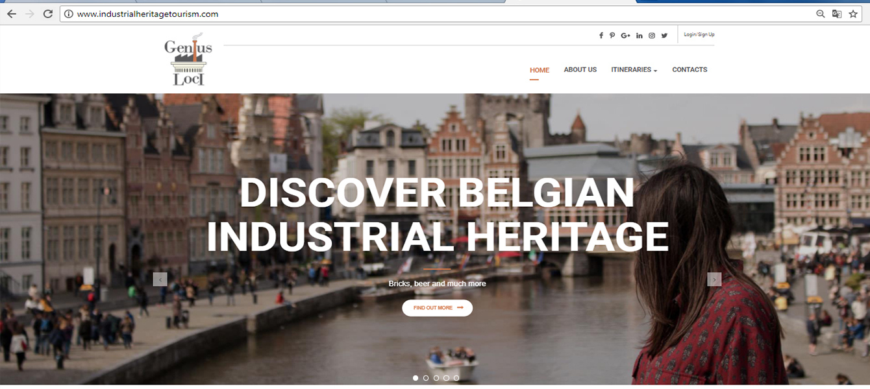
Task: Expand the Itineraries dropdown menu
Action: [634, 70]
